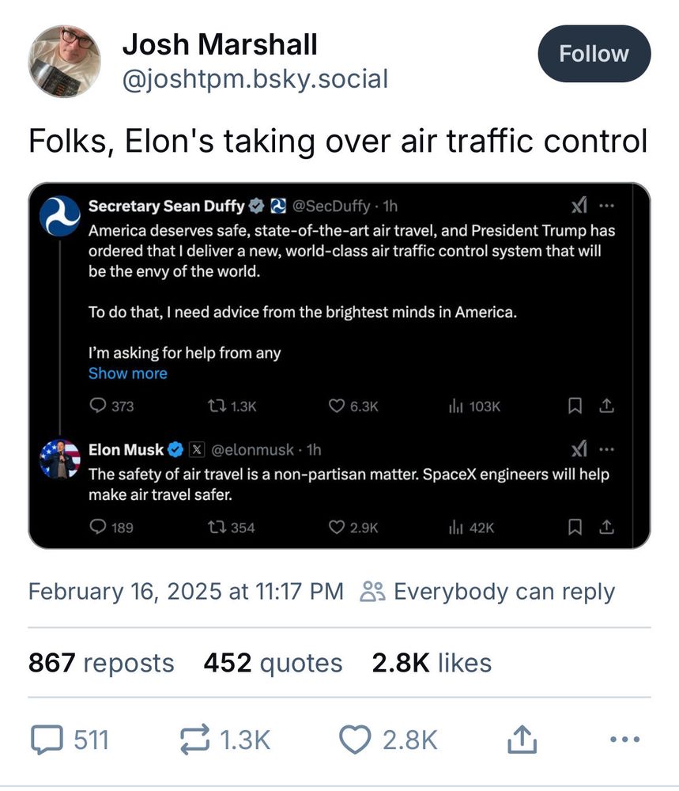Like the post with the heart icon
The width and height of the screenshot is (679, 791).
[356, 740]
